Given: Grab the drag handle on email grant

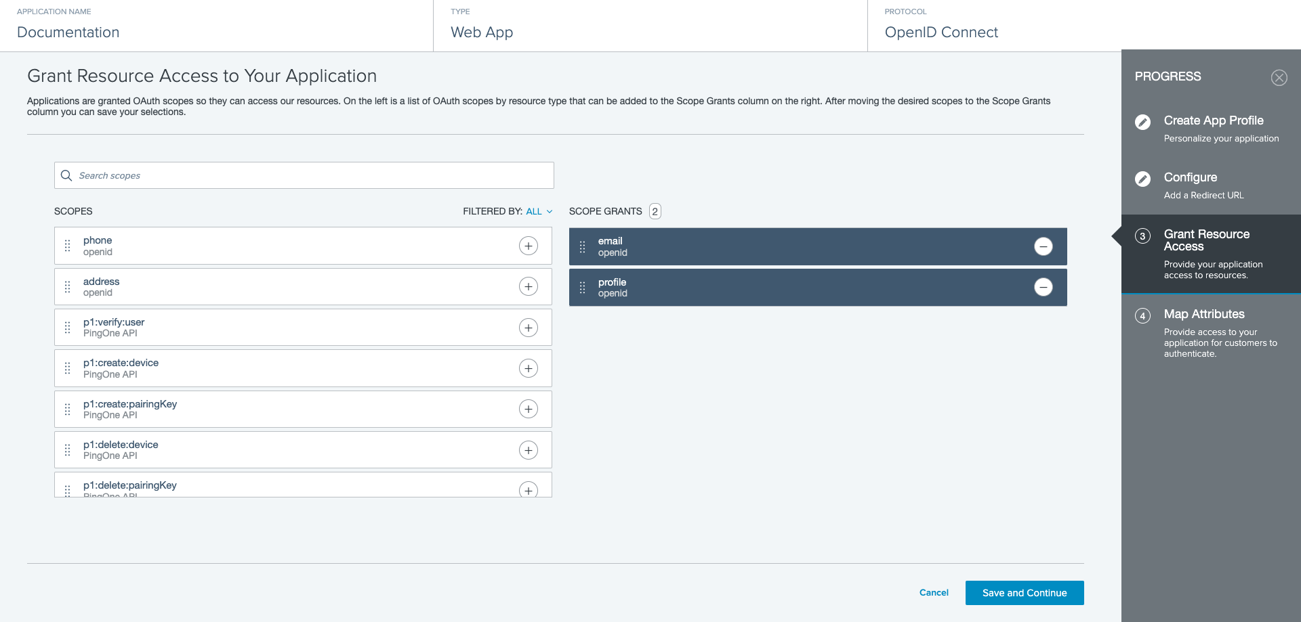Looking at the screenshot, I should pos(582,247).
